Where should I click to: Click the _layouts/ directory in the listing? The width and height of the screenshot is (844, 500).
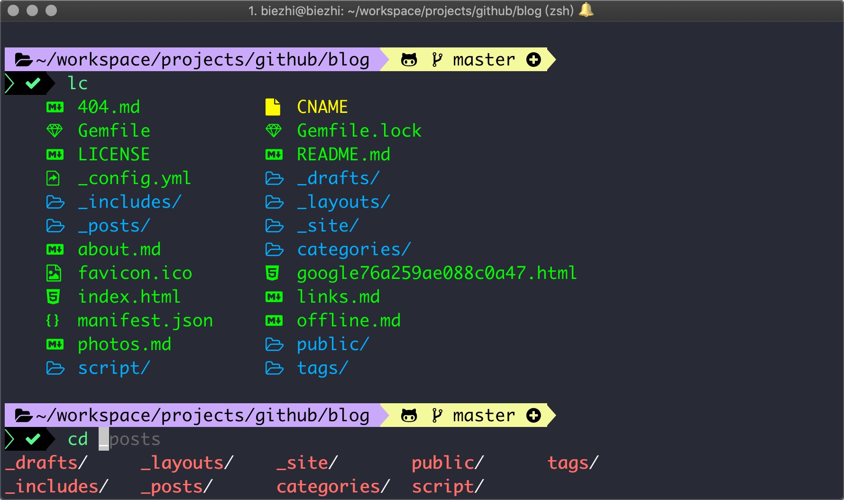343,202
